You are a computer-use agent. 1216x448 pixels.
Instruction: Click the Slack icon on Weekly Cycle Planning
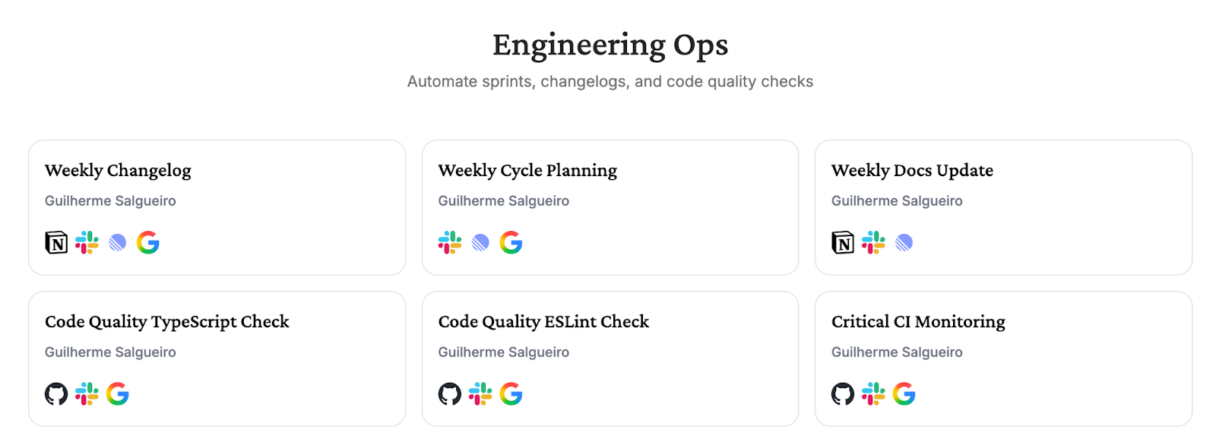(449, 243)
